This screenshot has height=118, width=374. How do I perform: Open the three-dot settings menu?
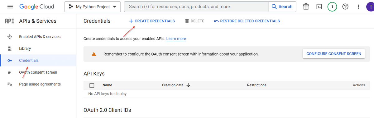358,7
